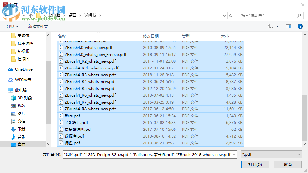Select ZBrush4_R8_whats_new.pdf file

(x=150, y=109)
